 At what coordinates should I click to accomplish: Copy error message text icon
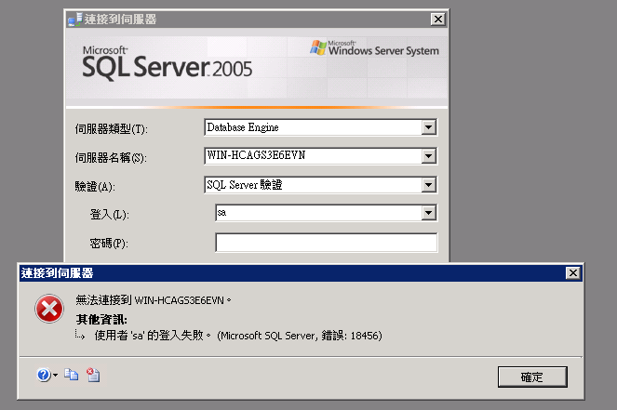(72, 375)
